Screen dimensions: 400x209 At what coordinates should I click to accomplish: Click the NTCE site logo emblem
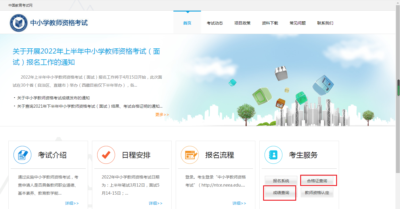[x=19, y=23]
